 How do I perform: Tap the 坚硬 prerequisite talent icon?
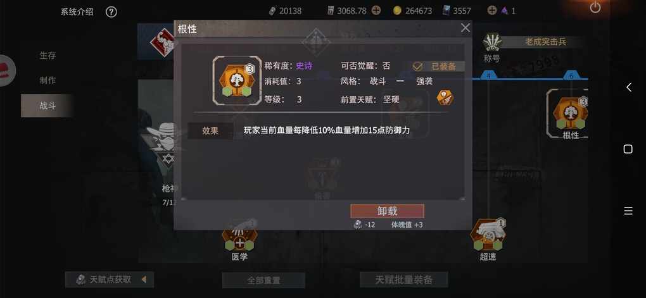(445, 97)
